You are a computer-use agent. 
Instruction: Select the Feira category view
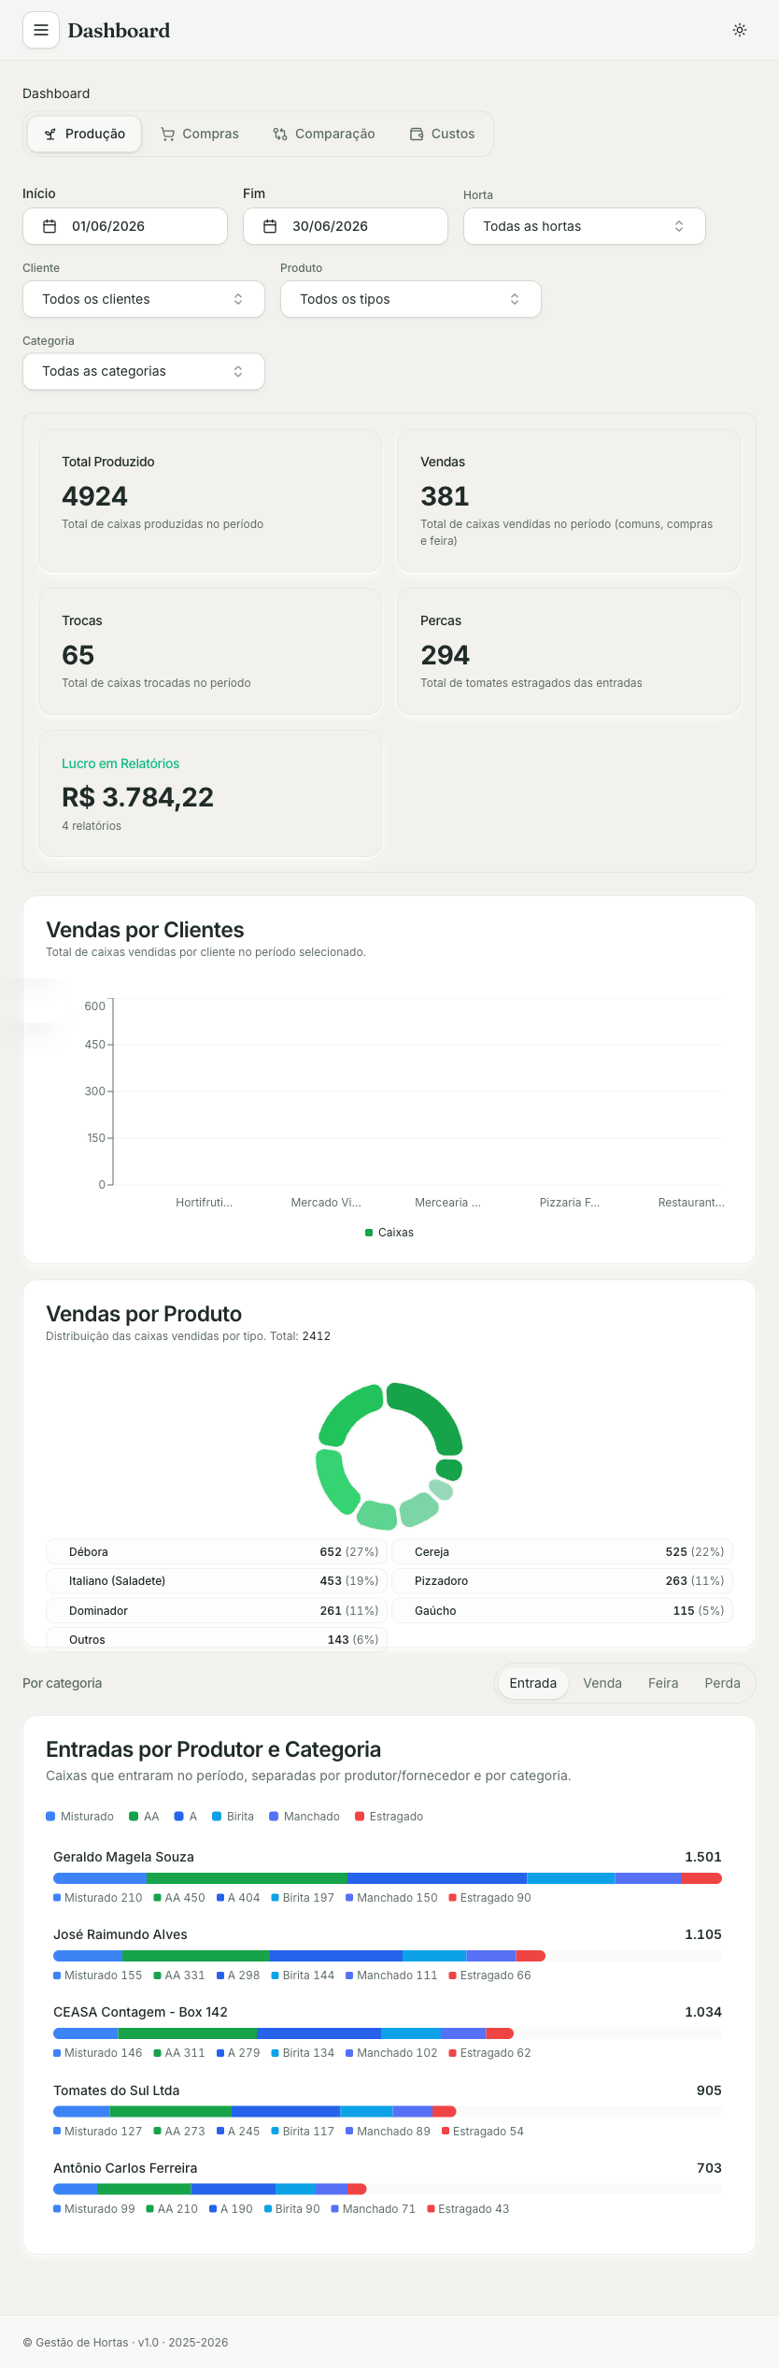coord(663,1683)
